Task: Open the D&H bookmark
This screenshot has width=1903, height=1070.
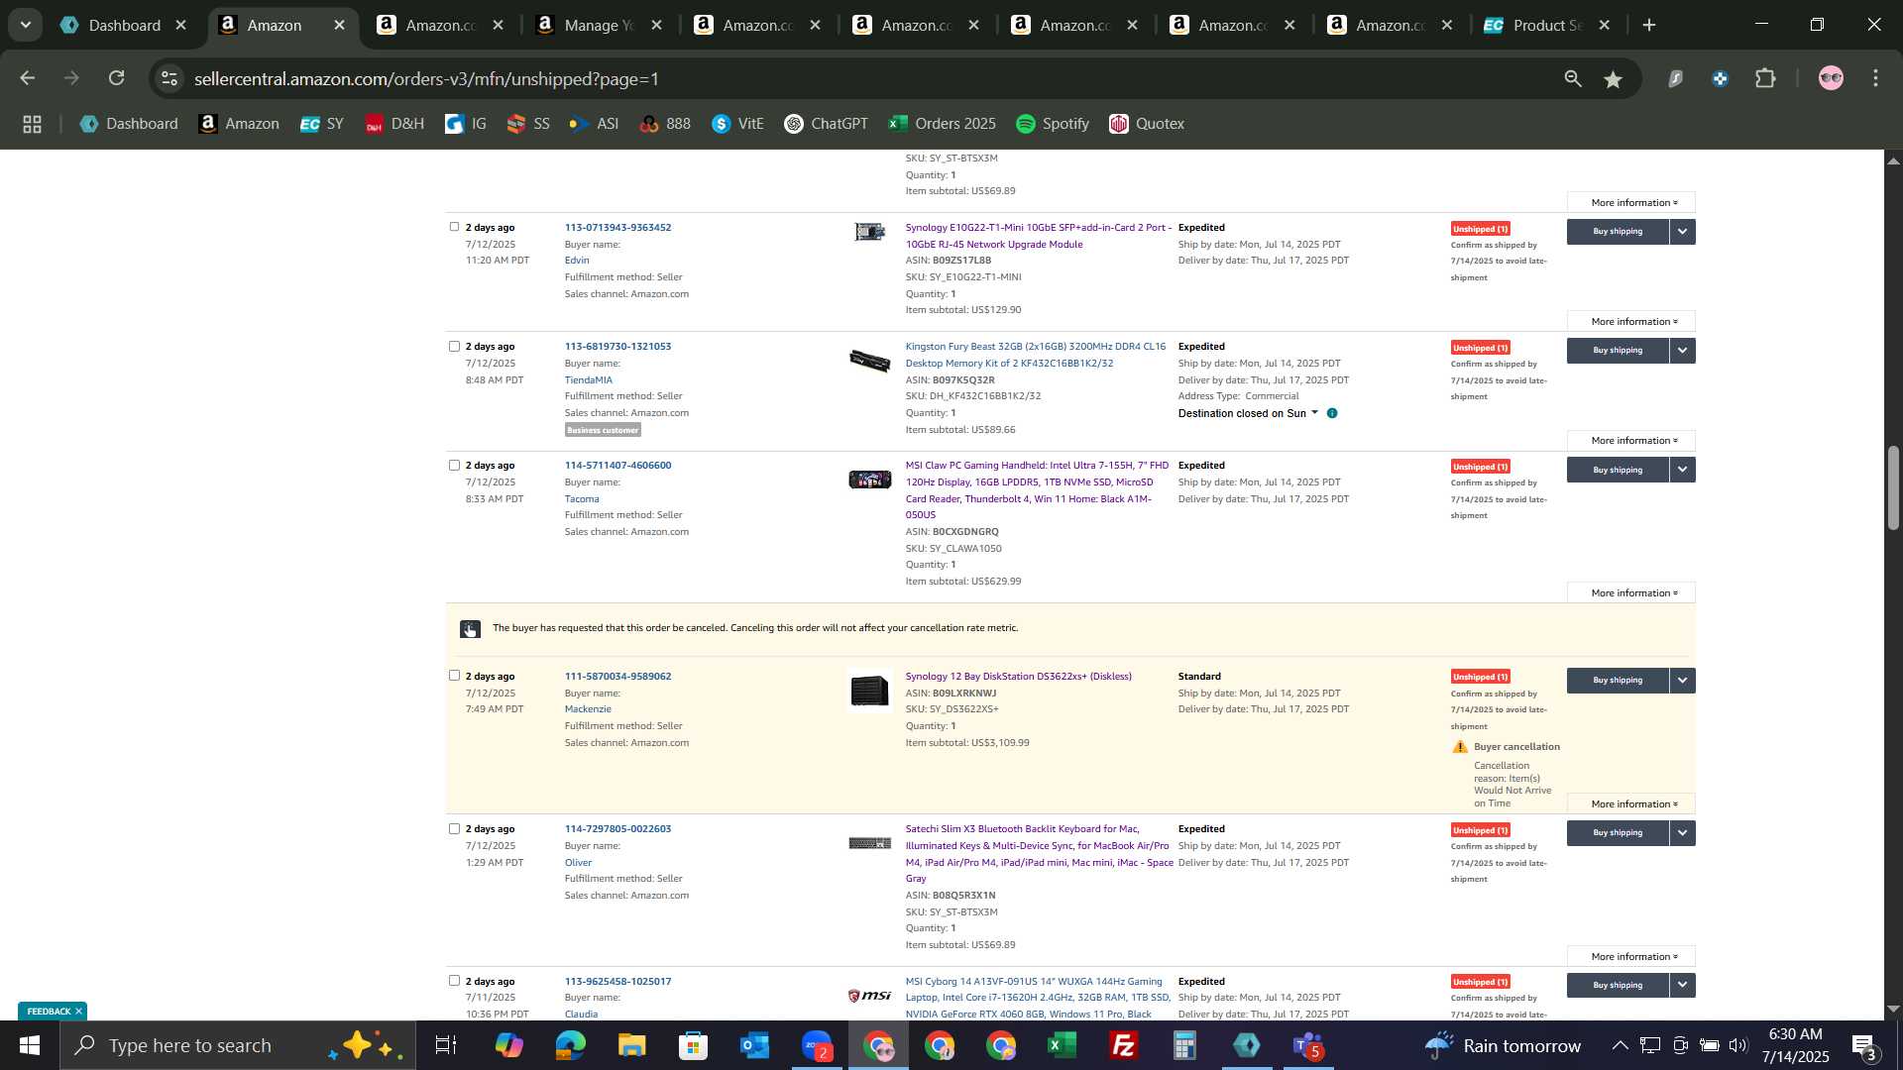Action: (394, 124)
